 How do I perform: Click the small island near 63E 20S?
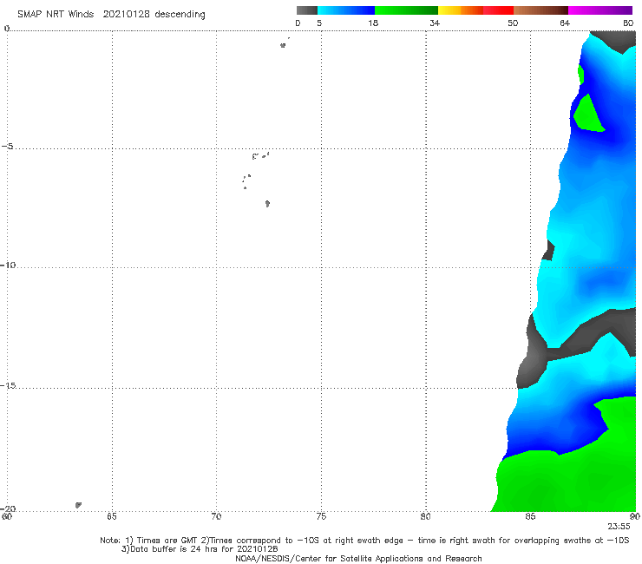coord(78,505)
